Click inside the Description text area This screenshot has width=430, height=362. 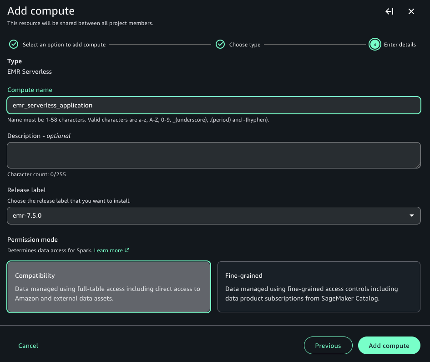click(x=214, y=155)
